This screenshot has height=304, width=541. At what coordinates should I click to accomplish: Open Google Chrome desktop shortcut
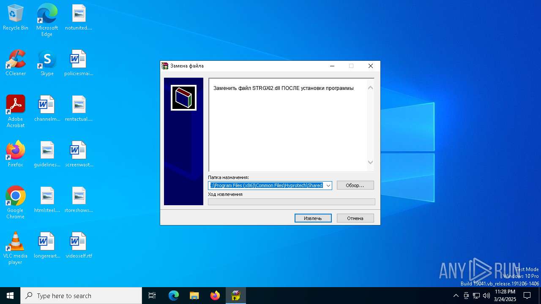click(x=16, y=203)
